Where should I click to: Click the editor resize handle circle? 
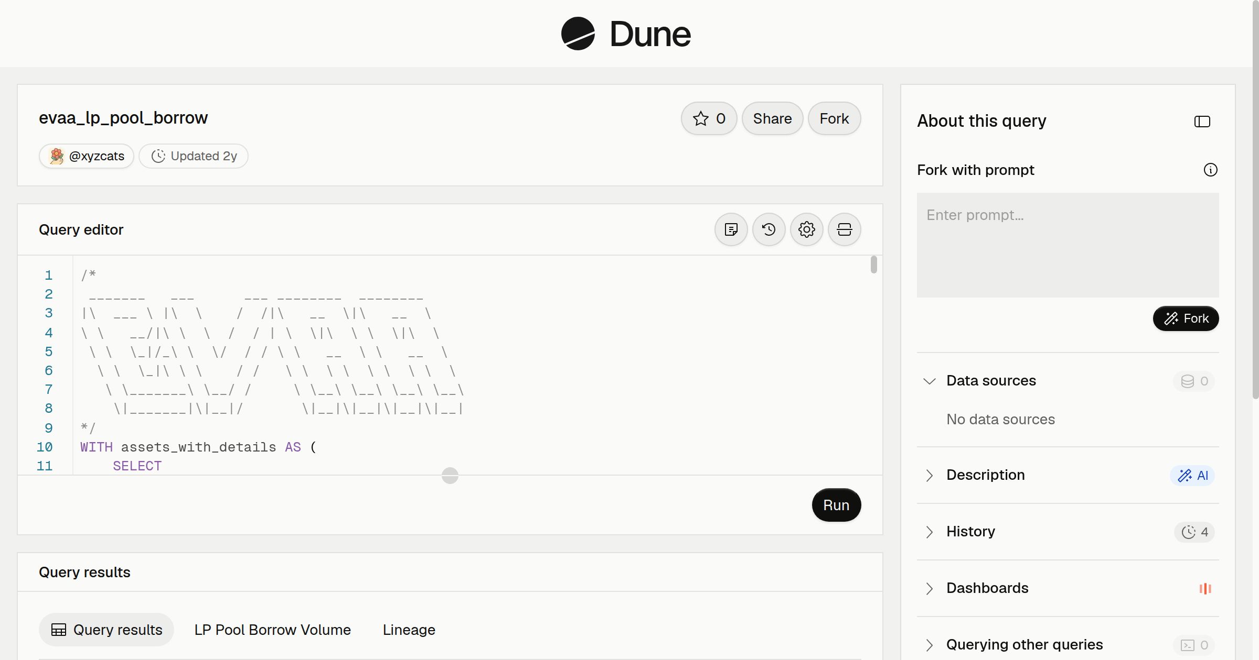[x=450, y=476]
